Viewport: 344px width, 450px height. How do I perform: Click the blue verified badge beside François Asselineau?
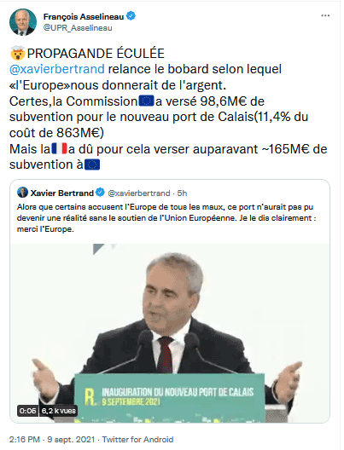[131, 16]
